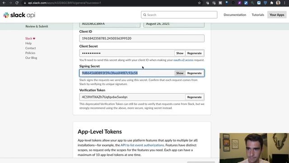Click the highlighted Signing Secret value
The height and width of the screenshot is (163, 289).
pos(110,73)
